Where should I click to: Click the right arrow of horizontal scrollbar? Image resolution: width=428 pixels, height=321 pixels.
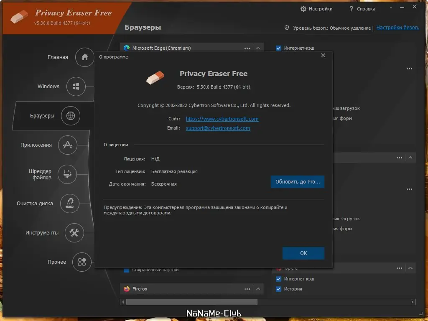pyautogui.click(x=412, y=302)
